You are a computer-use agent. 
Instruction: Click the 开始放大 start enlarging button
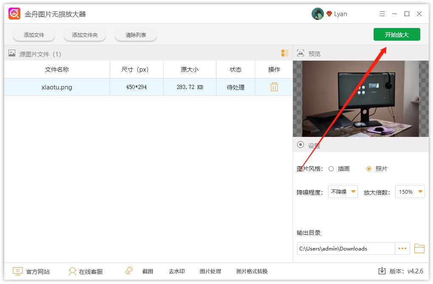(x=396, y=34)
